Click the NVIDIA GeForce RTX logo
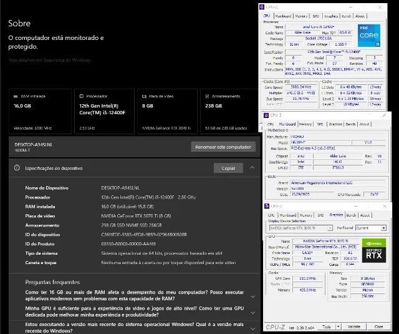The image size is (399, 334). [x=374, y=251]
